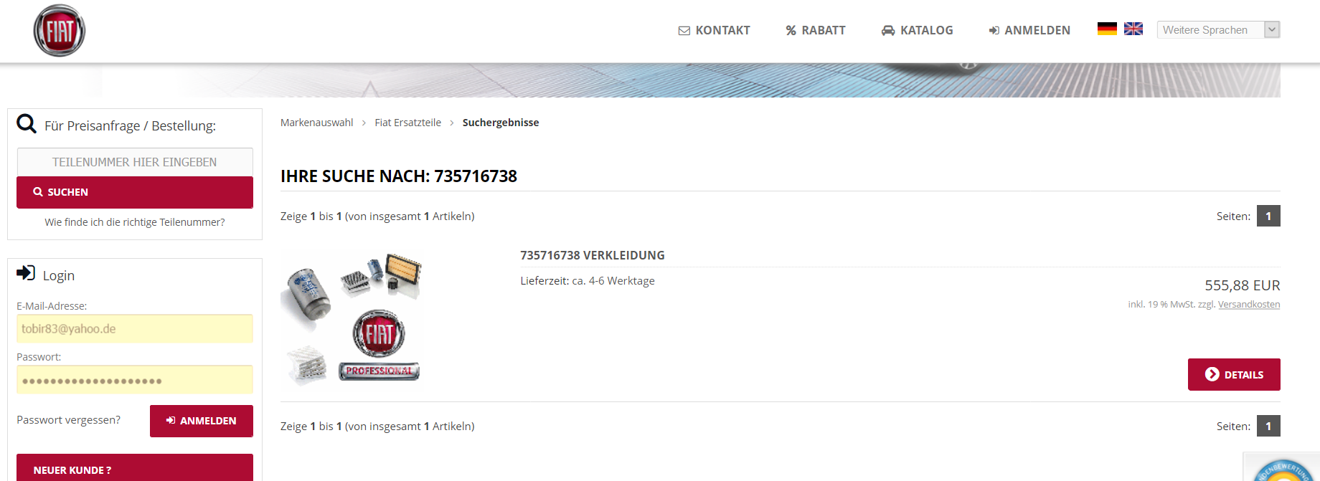Switch language to German flag

click(x=1107, y=29)
